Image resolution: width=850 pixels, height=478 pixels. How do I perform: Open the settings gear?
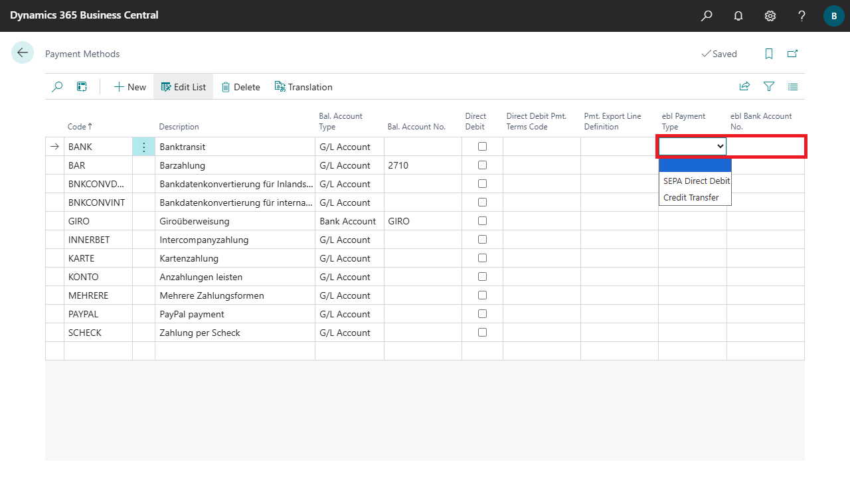coord(770,16)
